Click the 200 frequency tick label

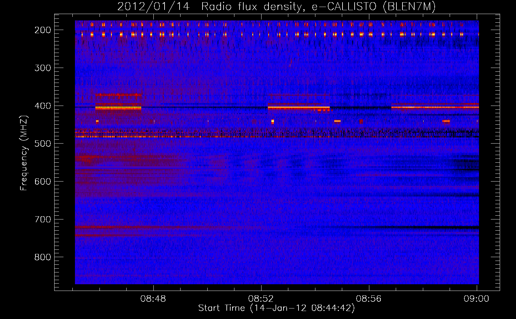[x=43, y=30]
